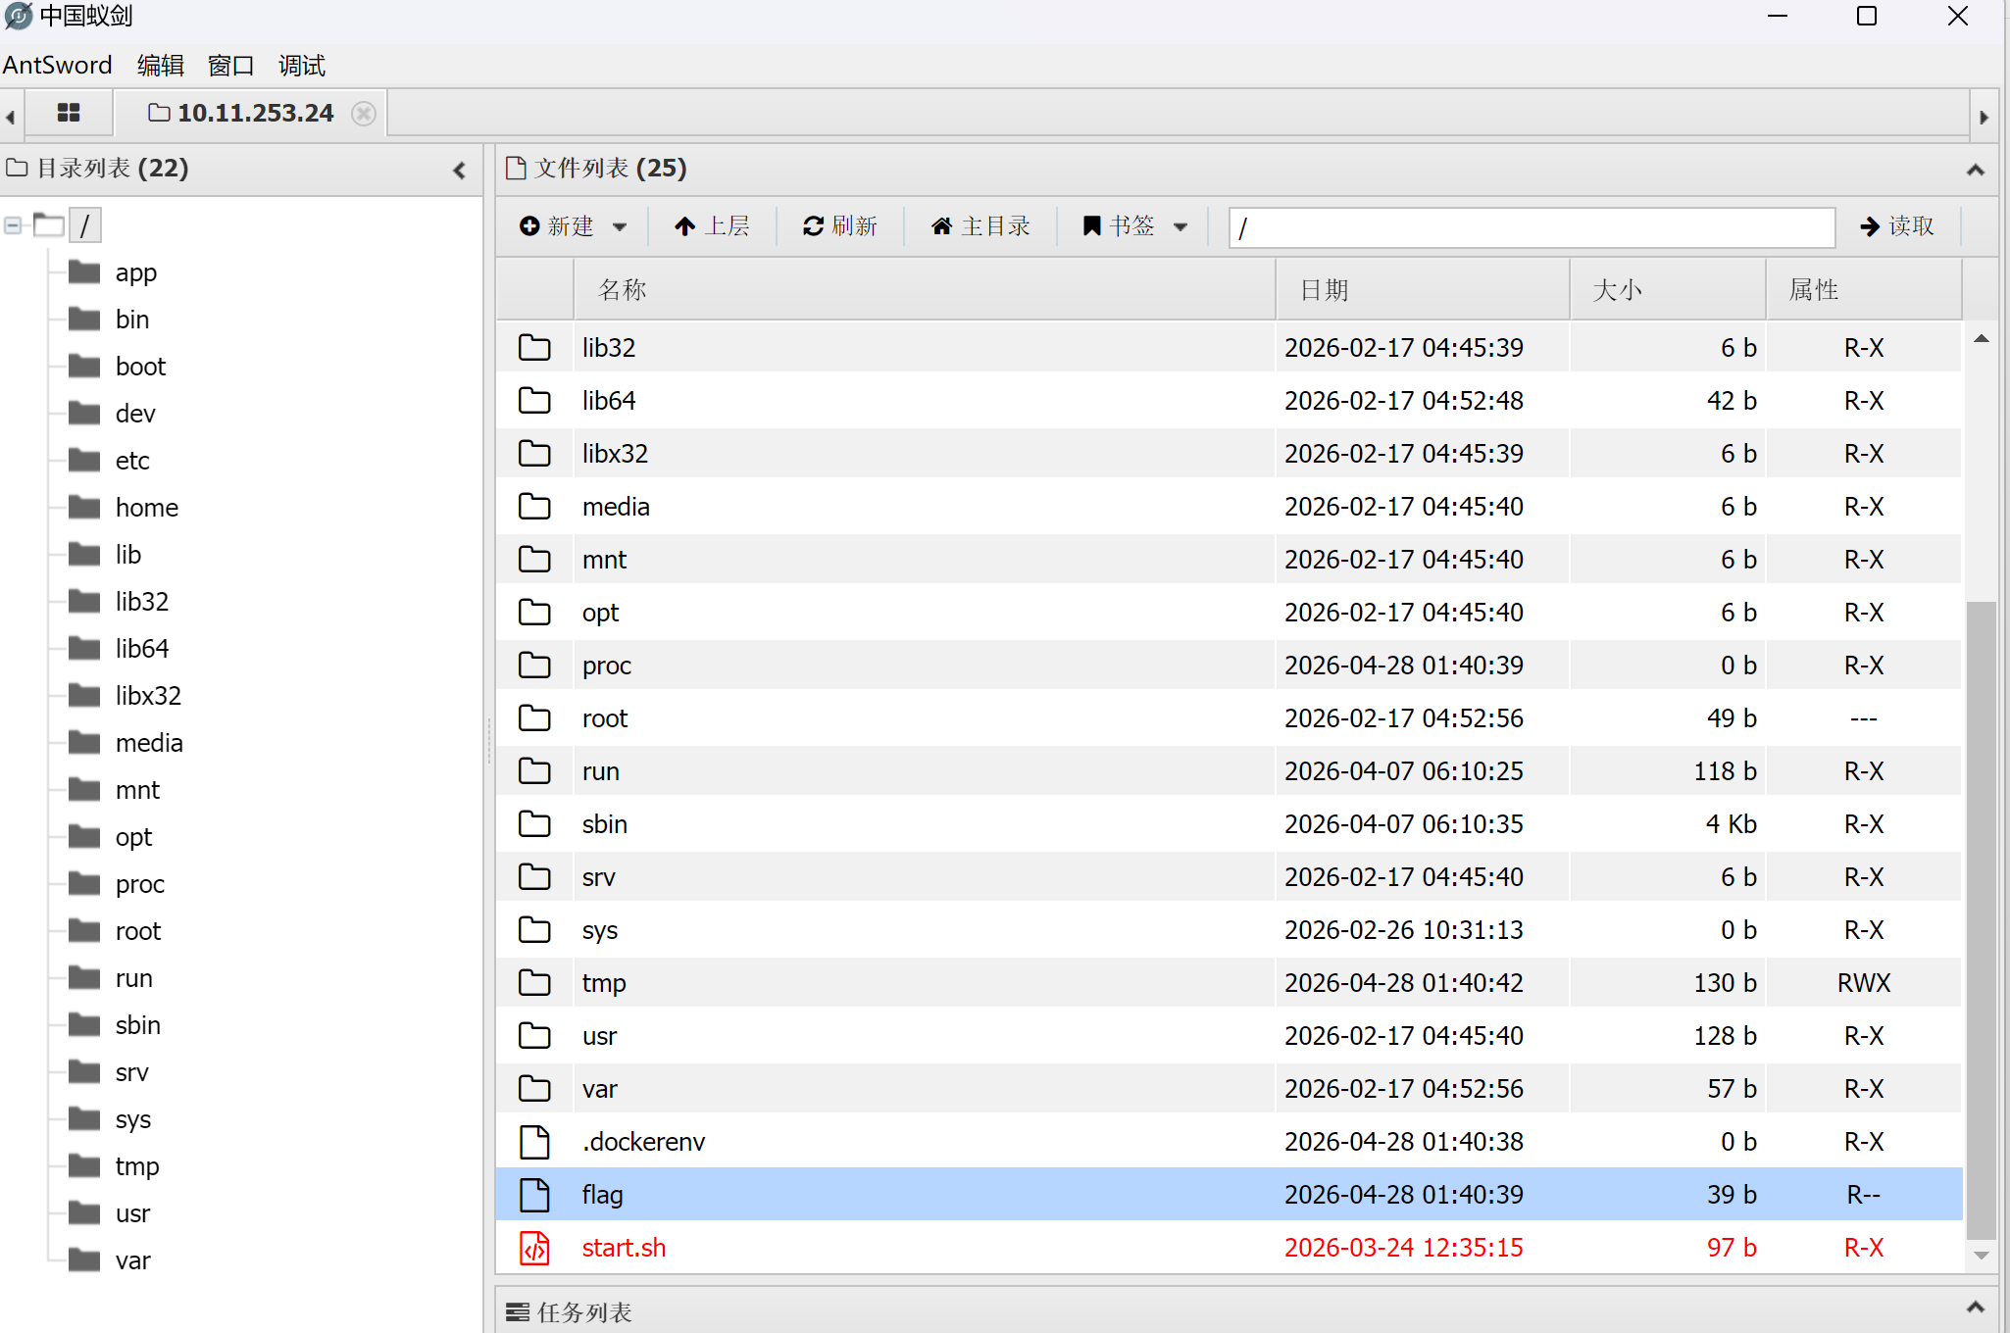
Task: Click libx32 folder icon in file list
Action: [x=534, y=453]
